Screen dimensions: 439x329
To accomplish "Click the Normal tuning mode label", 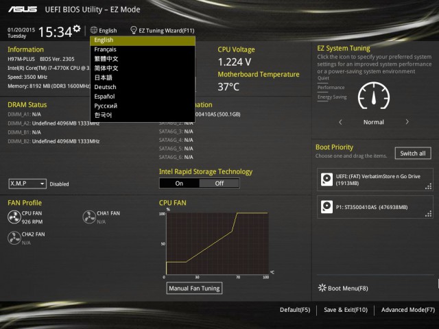I will (373, 122).
